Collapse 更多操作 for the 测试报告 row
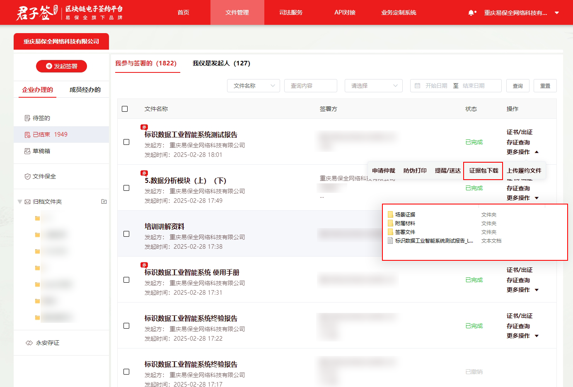573x387 pixels. [522, 152]
